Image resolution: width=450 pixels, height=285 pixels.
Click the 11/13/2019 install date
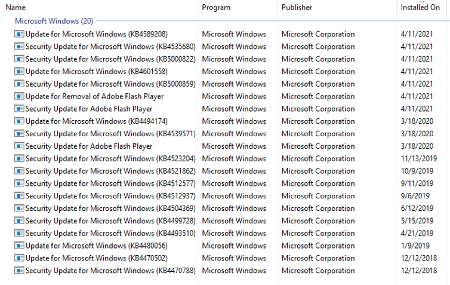click(x=419, y=158)
